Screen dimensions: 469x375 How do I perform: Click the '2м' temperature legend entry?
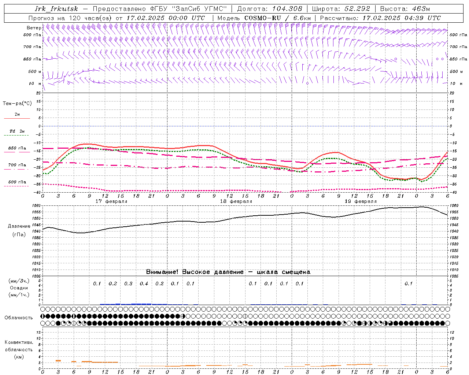pos(17,115)
